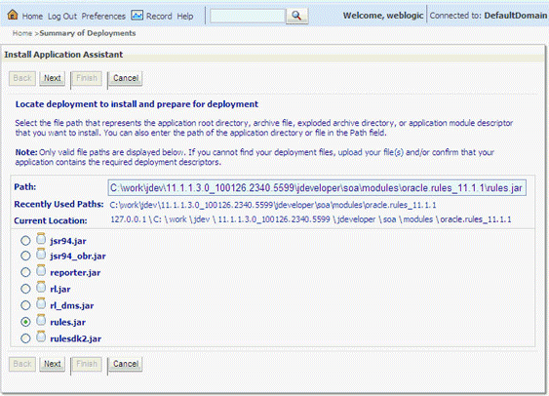549x396 pixels.
Task: Click the bottom Finish button
Action: (x=87, y=364)
